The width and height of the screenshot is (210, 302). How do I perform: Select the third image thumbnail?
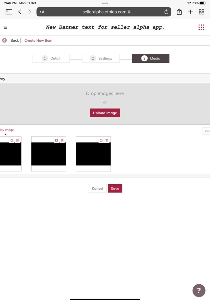click(x=93, y=154)
